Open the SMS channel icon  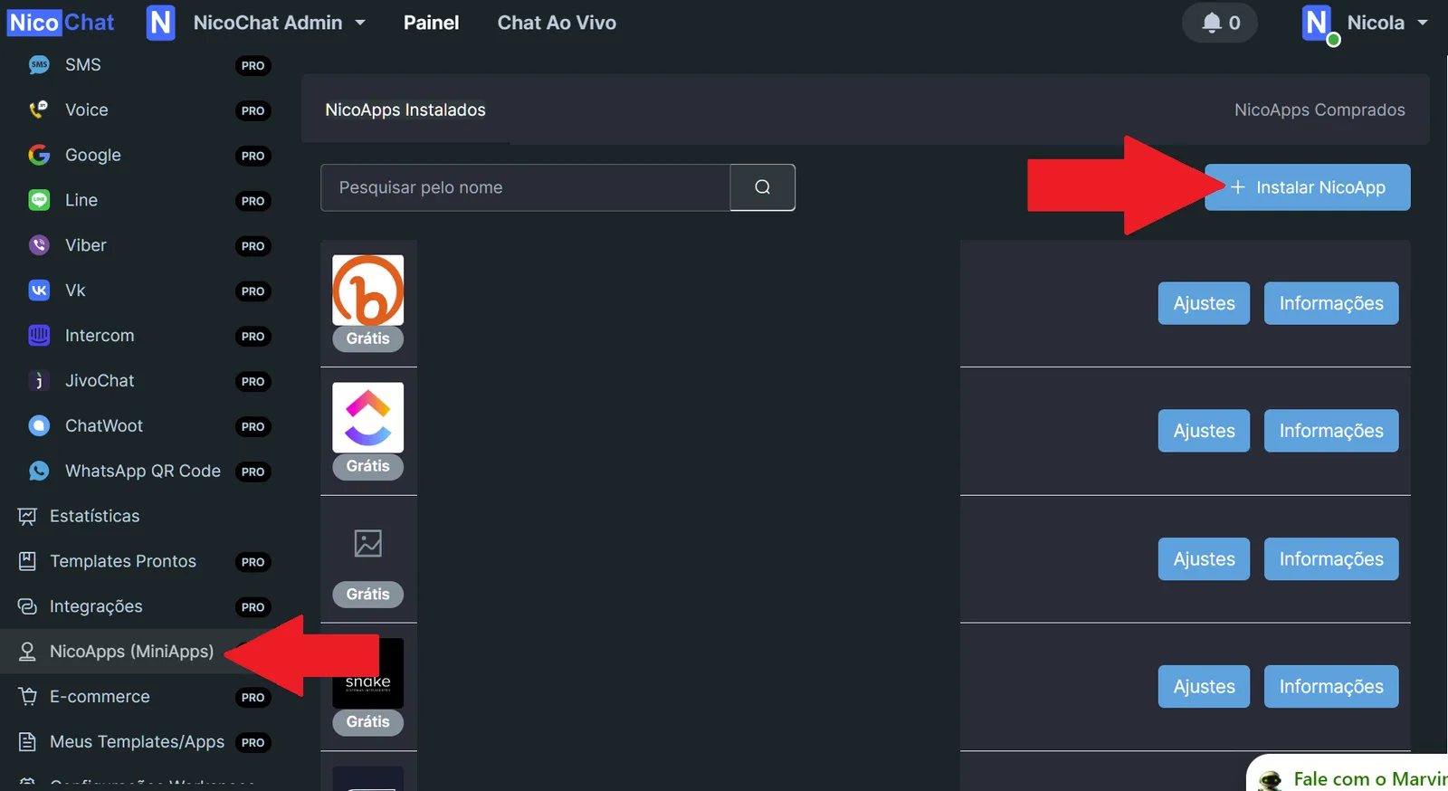[39, 65]
